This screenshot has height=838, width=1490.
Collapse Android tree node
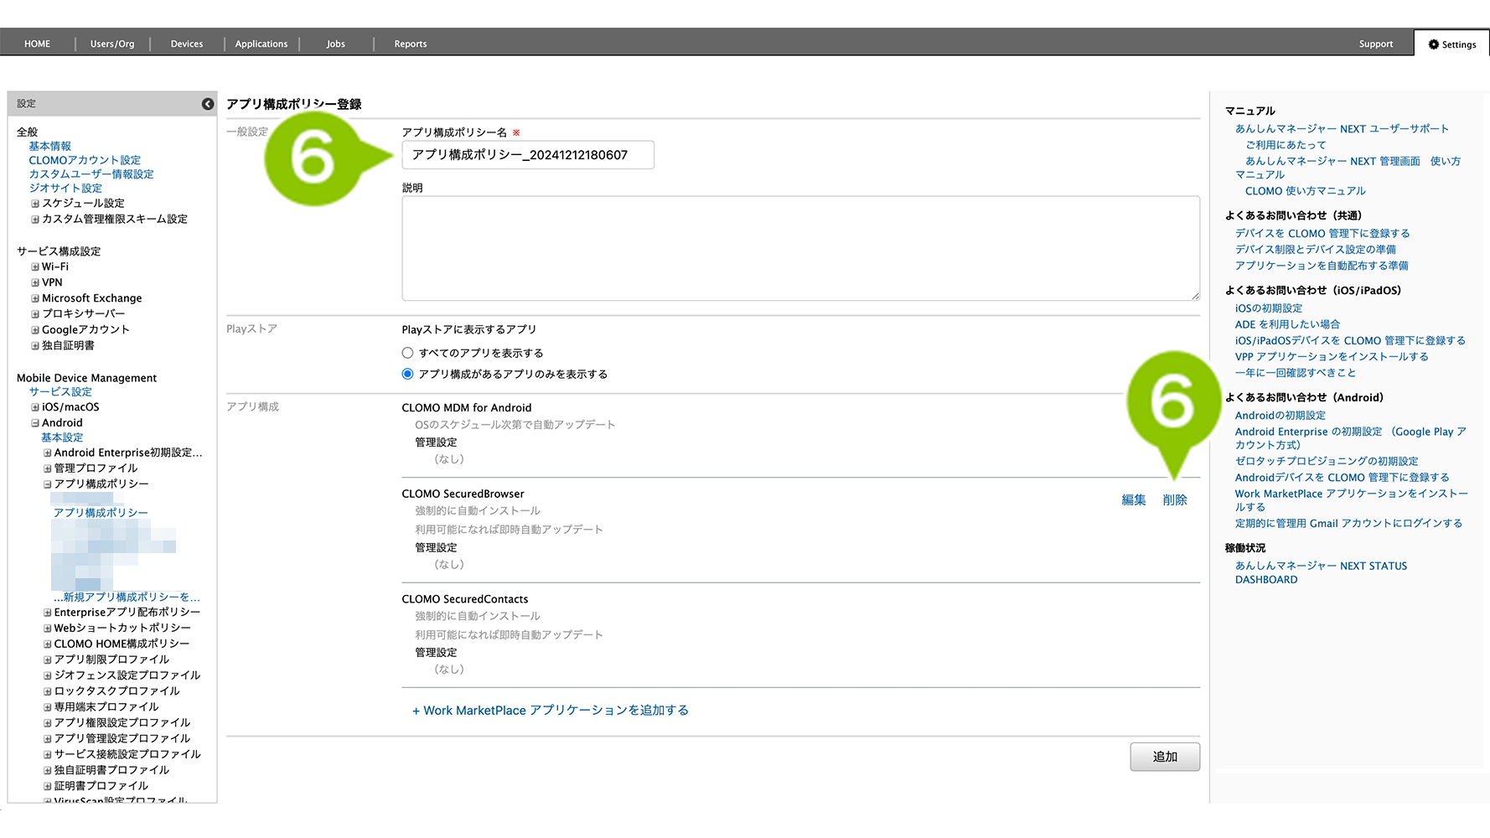tap(35, 423)
